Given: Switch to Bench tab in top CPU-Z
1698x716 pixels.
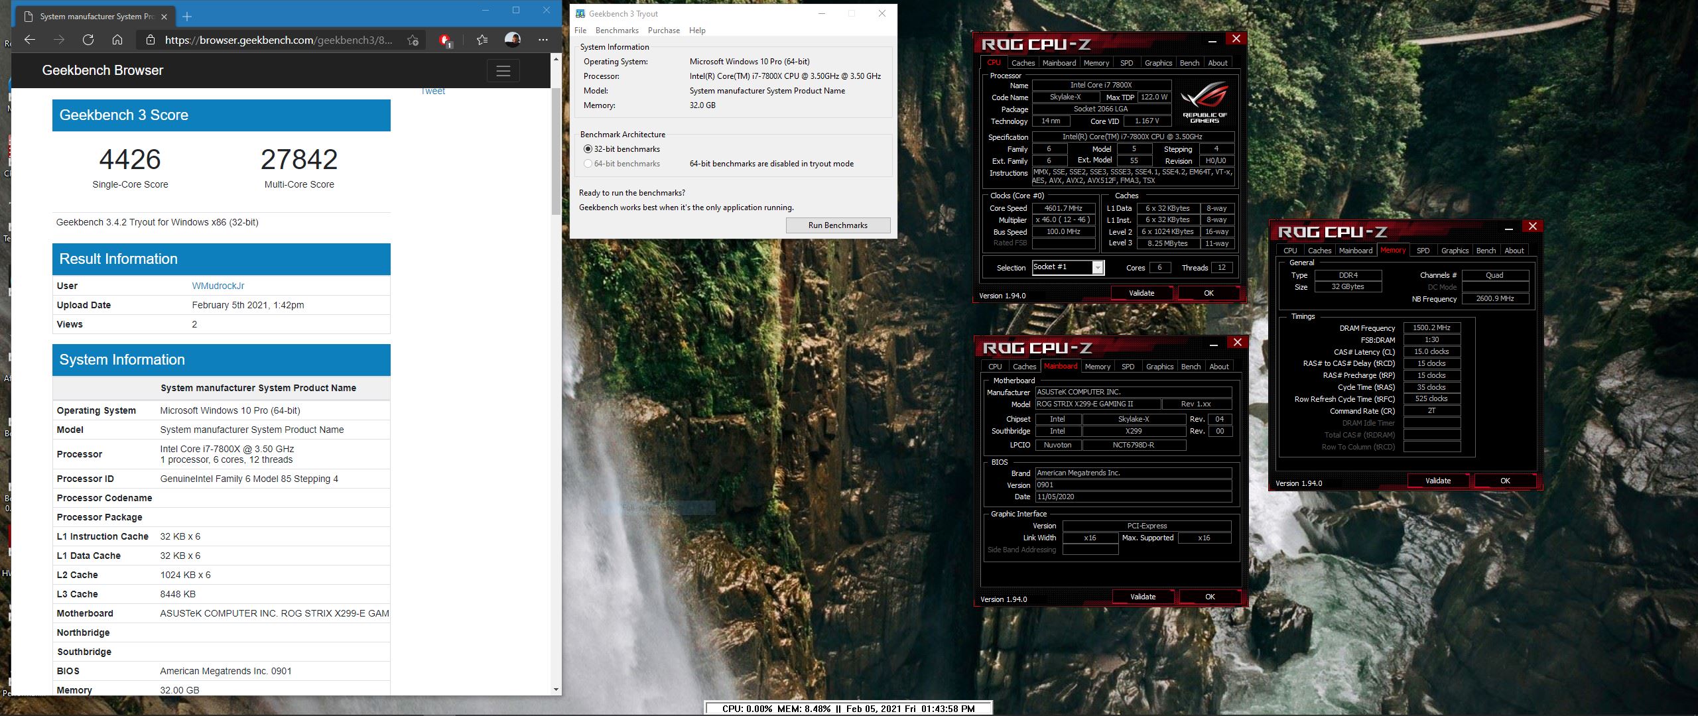Looking at the screenshot, I should [1189, 63].
